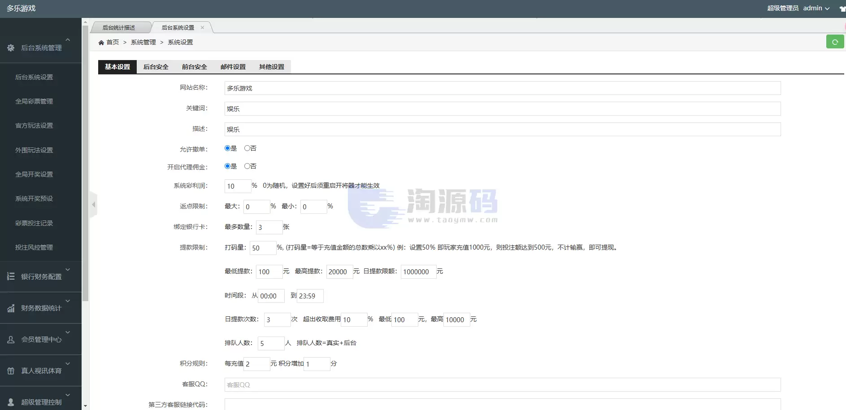Click the 客服QQ input field
This screenshot has height=410, width=846.
point(503,384)
